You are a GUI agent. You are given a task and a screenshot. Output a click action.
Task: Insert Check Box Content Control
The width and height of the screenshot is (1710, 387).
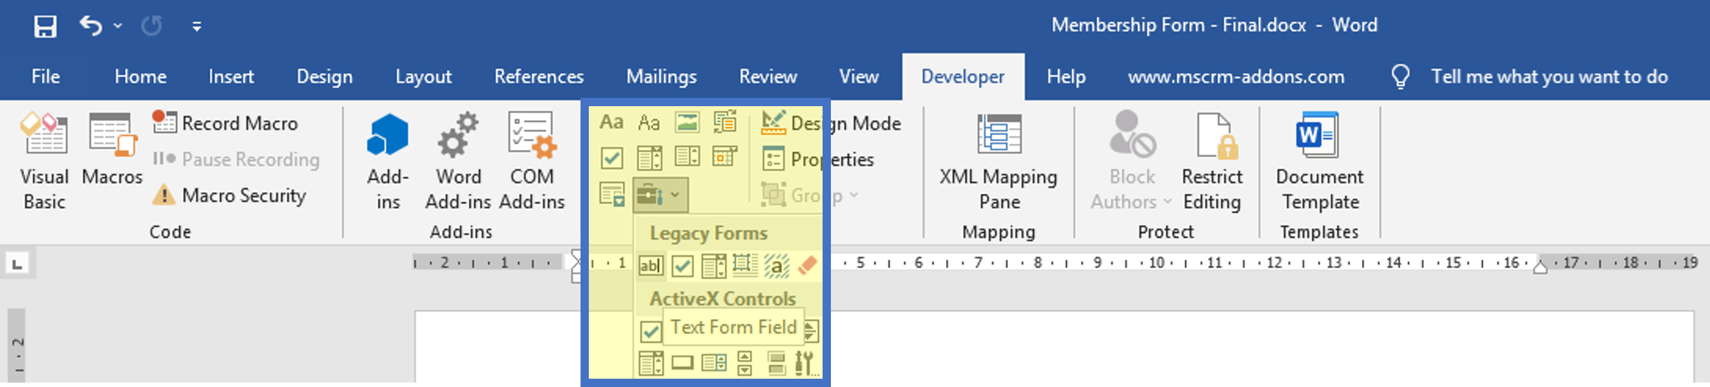(x=612, y=158)
